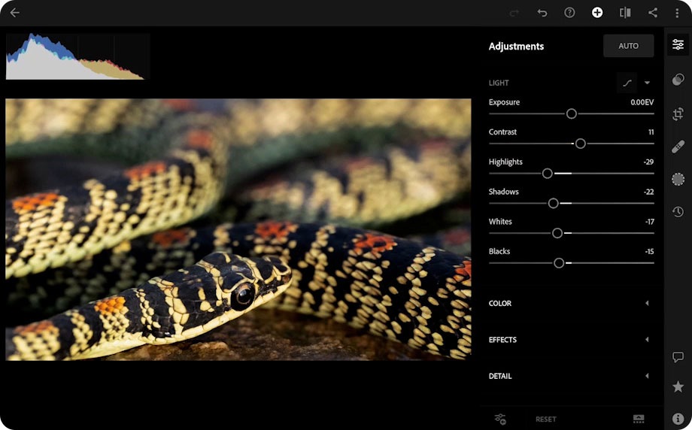Collapse the LIGHT section arrow
The width and height of the screenshot is (692, 430).
(x=647, y=83)
